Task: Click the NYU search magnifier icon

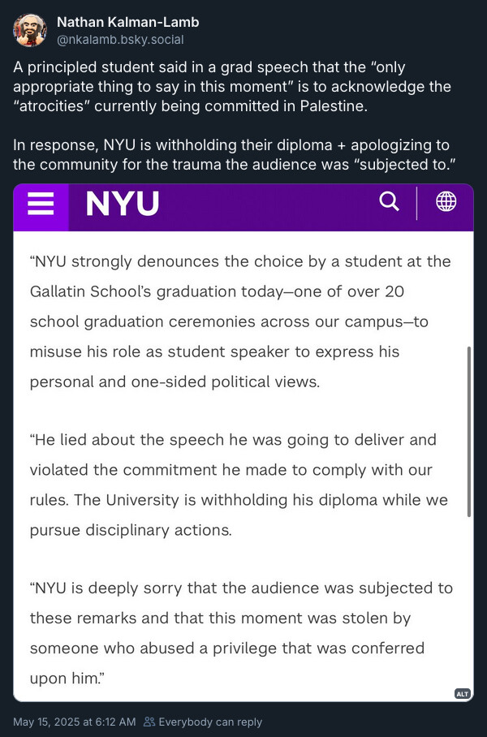Action: tap(389, 201)
